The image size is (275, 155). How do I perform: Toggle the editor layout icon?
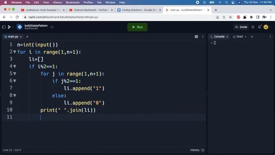196,37
